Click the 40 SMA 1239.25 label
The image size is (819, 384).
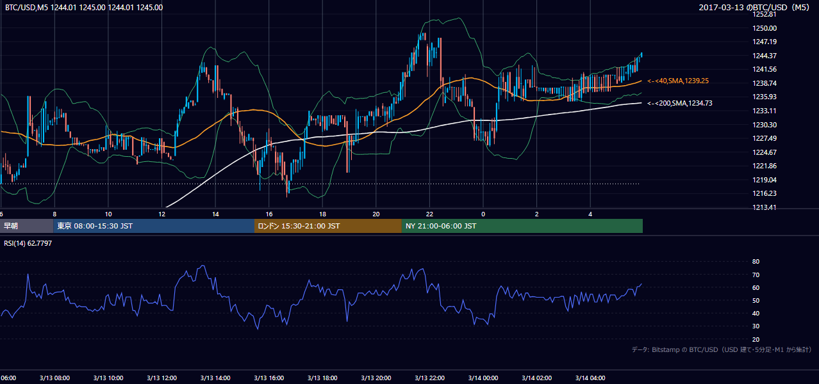[x=677, y=81]
